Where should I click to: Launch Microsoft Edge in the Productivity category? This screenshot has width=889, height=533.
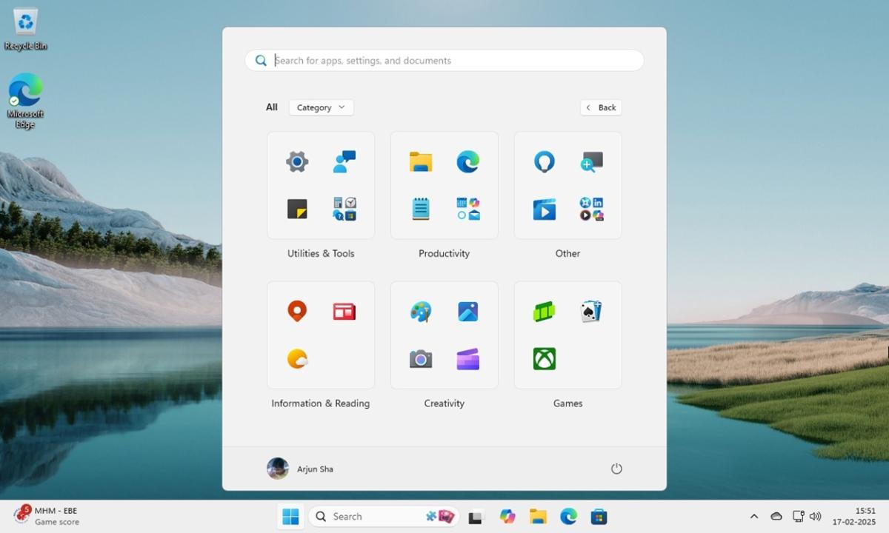click(x=467, y=161)
